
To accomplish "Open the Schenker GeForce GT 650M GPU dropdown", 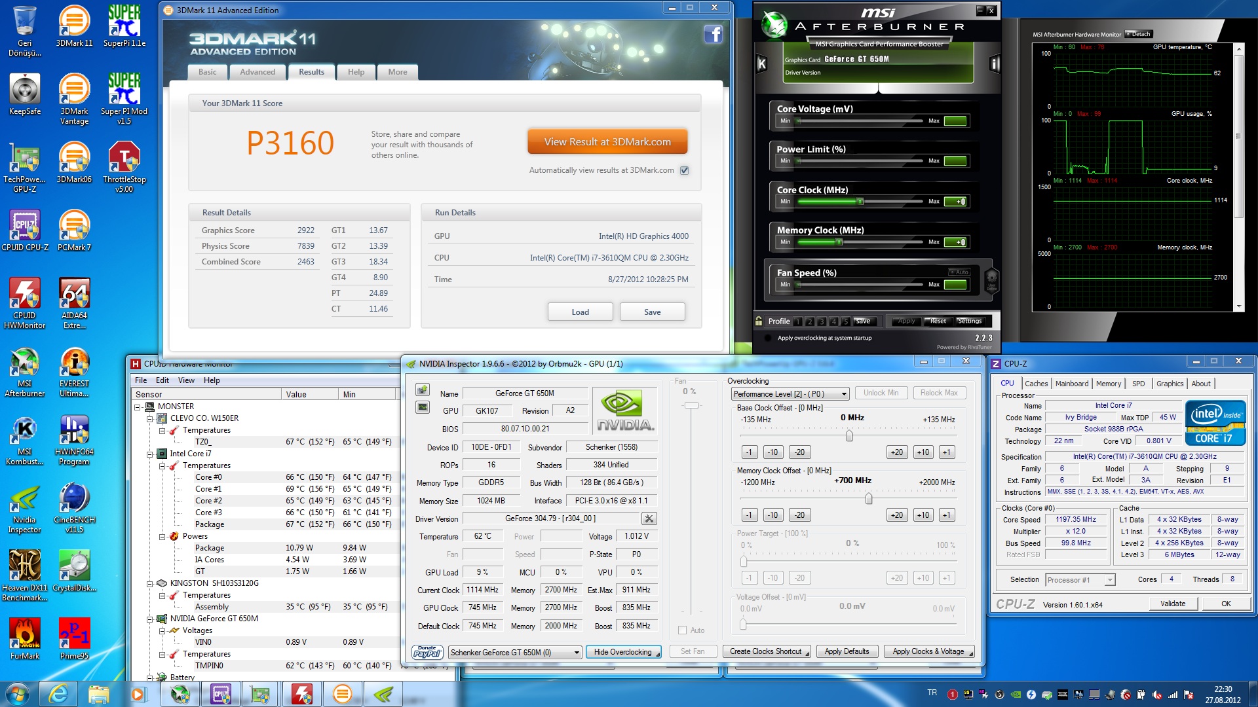I will pos(515,652).
